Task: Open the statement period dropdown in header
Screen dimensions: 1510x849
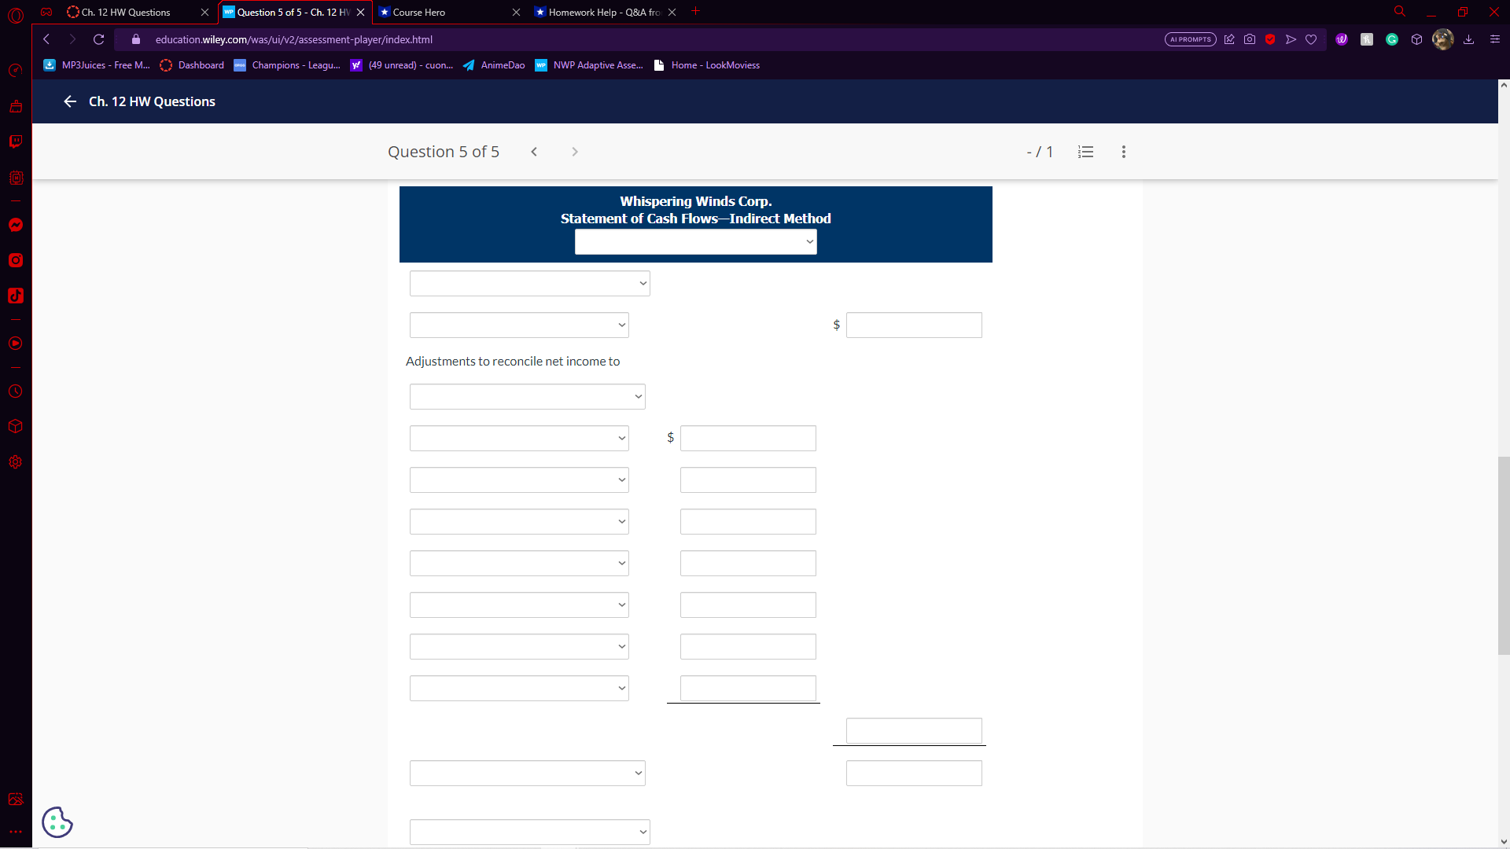Action: (x=695, y=242)
